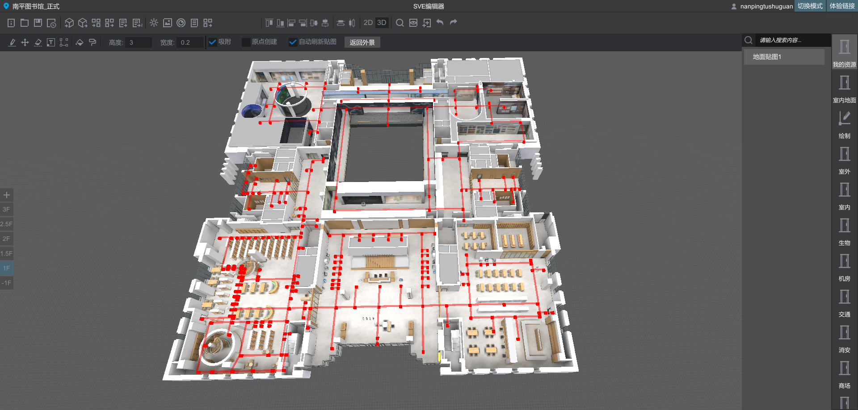
Task: Click the undo arrow icon
Action: pyautogui.click(x=440, y=22)
